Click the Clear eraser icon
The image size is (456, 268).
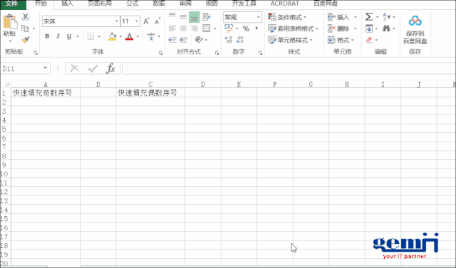pyautogui.click(x=369, y=40)
